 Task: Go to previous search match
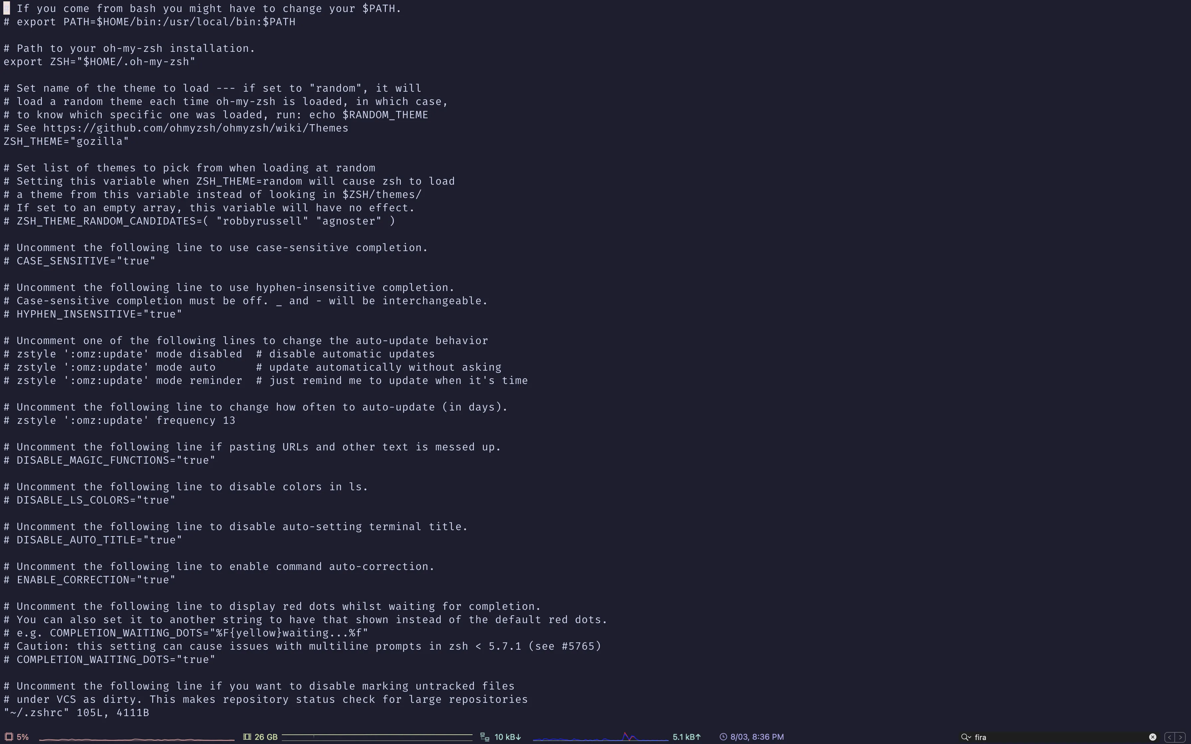pyautogui.click(x=1169, y=737)
